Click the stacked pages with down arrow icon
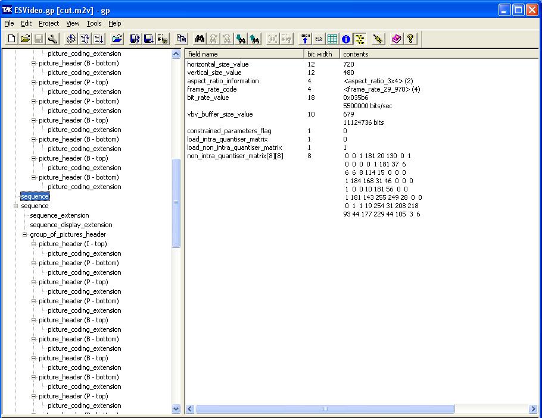Image resolution: width=542 pixels, height=418 pixels. [71, 39]
